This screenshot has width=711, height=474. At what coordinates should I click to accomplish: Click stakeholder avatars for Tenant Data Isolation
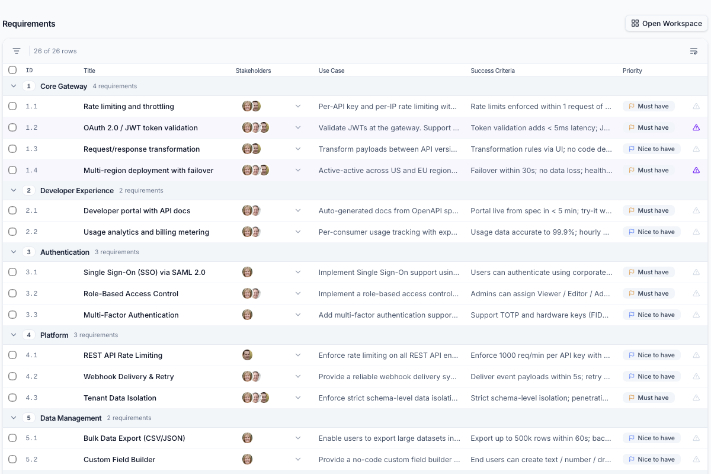256,398
